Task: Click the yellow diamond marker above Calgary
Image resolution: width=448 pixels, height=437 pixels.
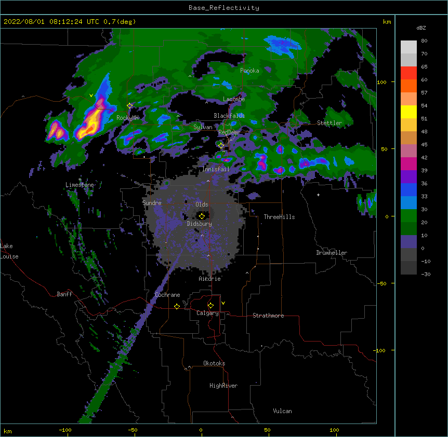Action: [210, 306]
